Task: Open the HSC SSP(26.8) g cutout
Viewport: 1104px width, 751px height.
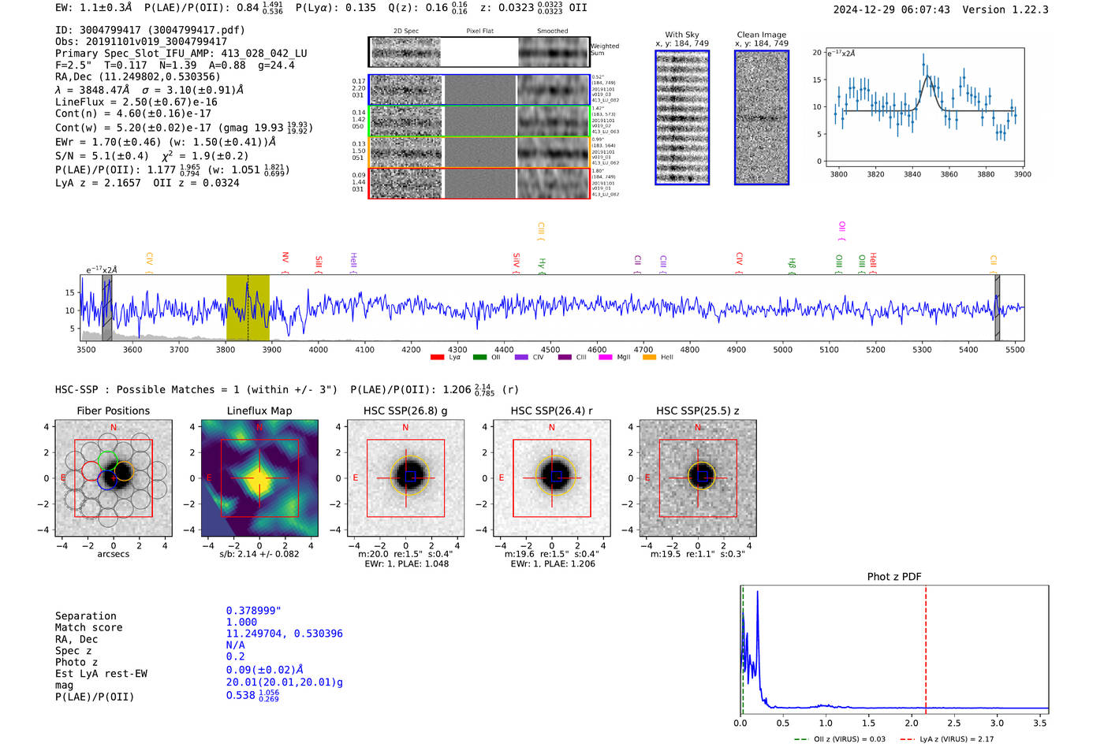Action: pyautogui.click(x=406, y=478)
